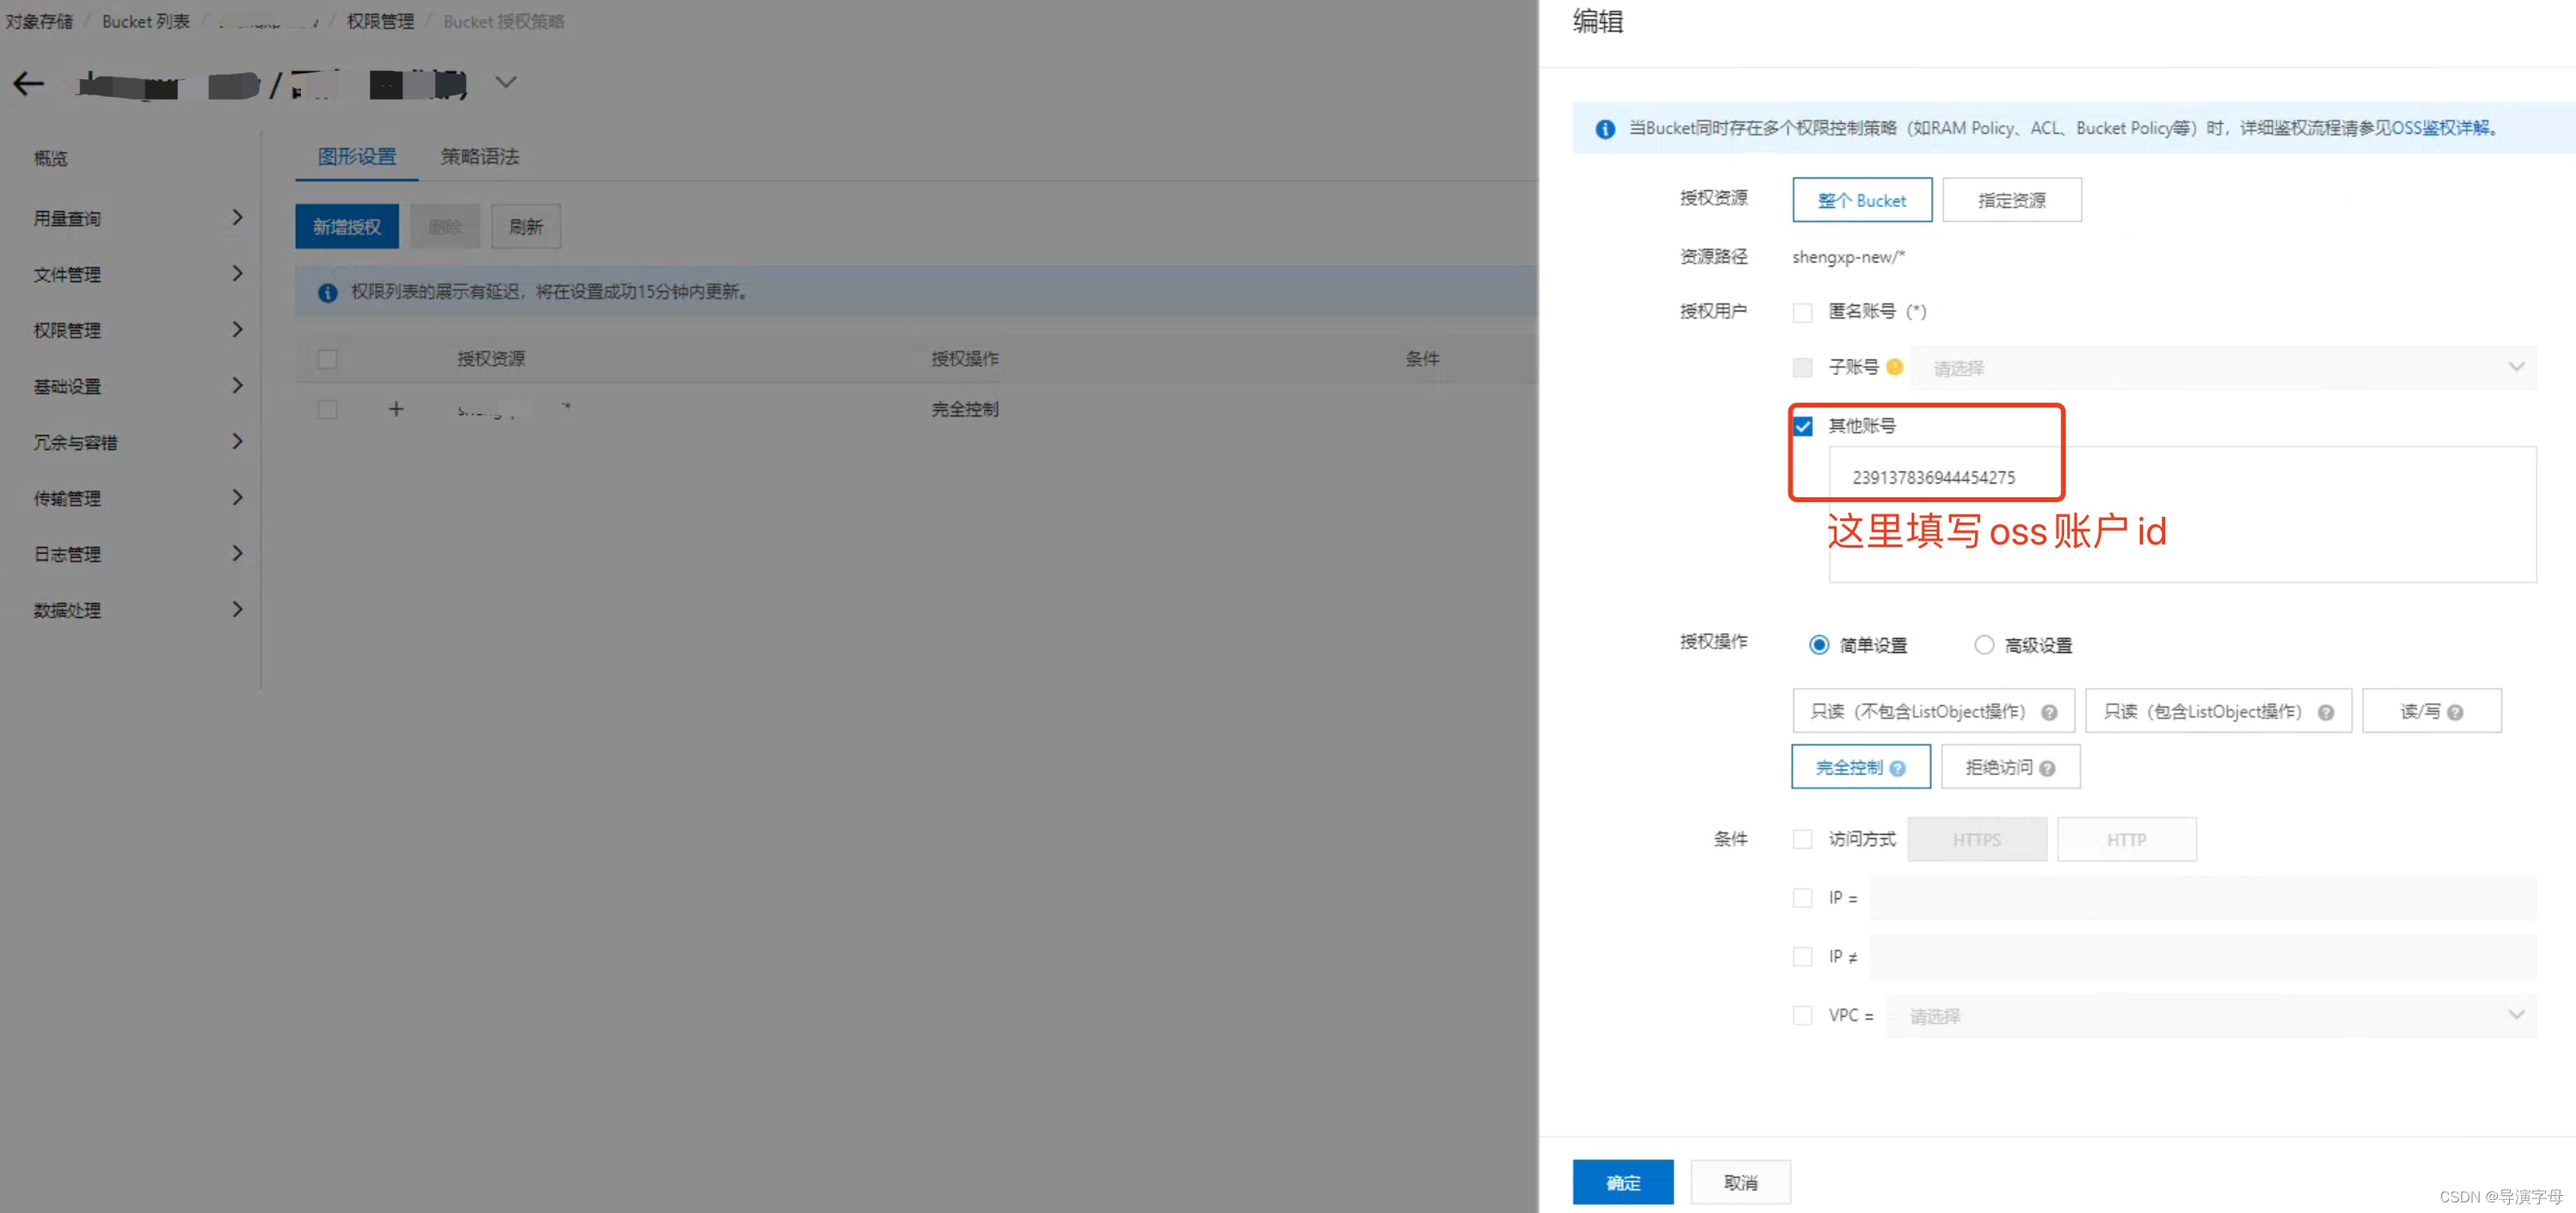The width and height of the screenshot is (2576, 1213).
Task: Switch to 图形设置 tab
Action: 357,157
